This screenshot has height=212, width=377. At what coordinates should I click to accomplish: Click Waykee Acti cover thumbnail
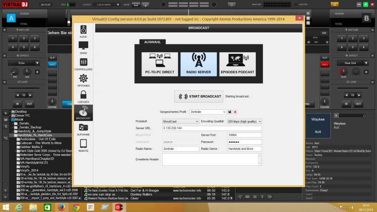pos(318,125)
